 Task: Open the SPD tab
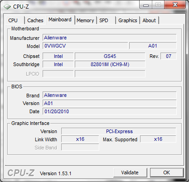pyautogui.click(x=107, y=20)
